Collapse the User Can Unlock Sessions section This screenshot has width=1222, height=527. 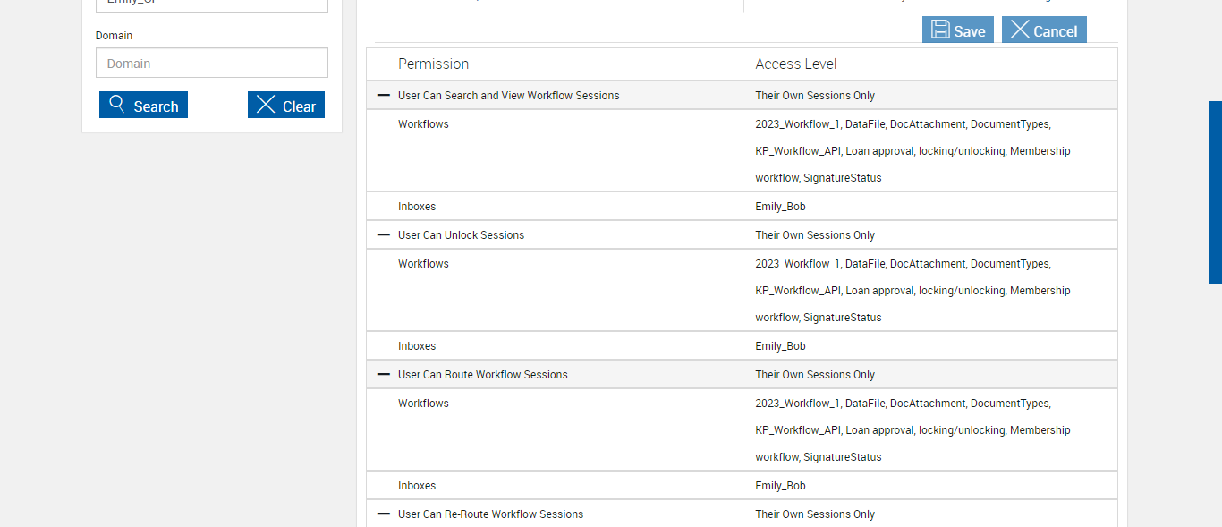[384, 234]
